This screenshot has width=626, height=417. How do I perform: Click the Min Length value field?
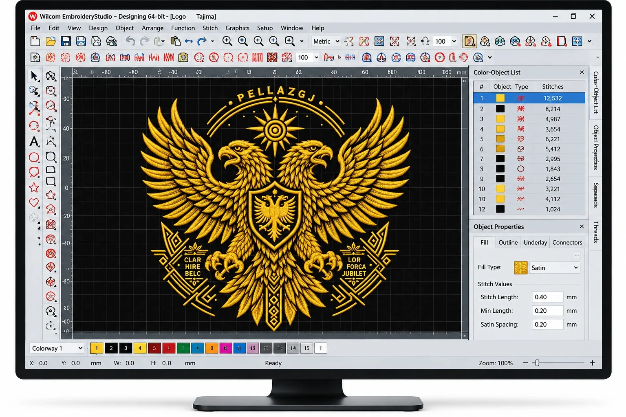547,311
